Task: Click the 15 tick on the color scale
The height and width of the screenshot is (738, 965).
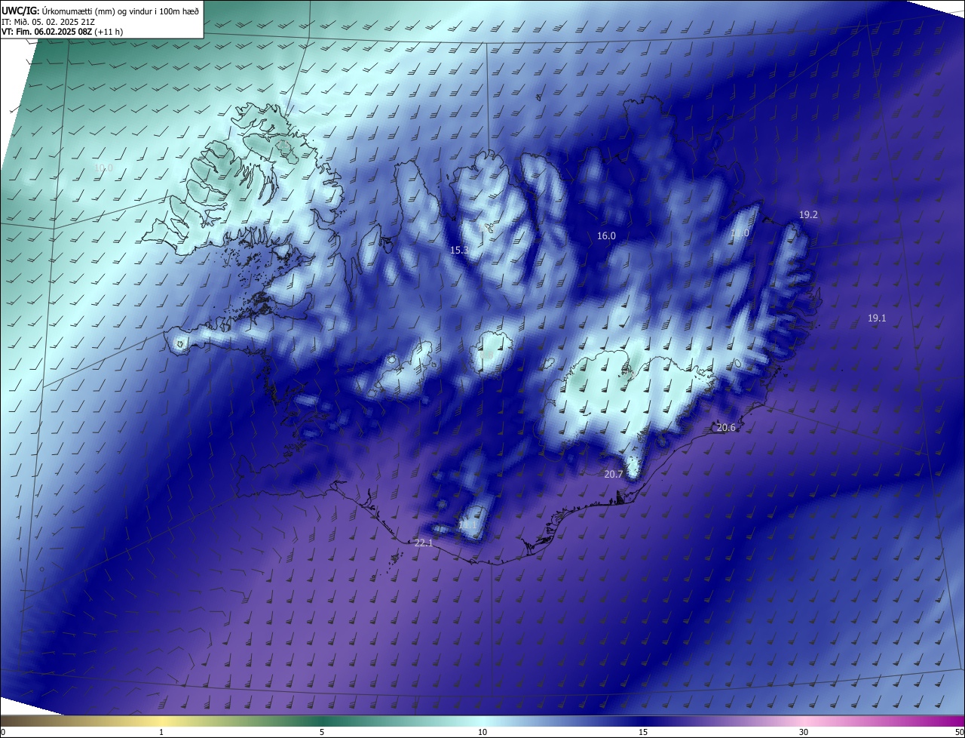Action: [x=643, y=732]
